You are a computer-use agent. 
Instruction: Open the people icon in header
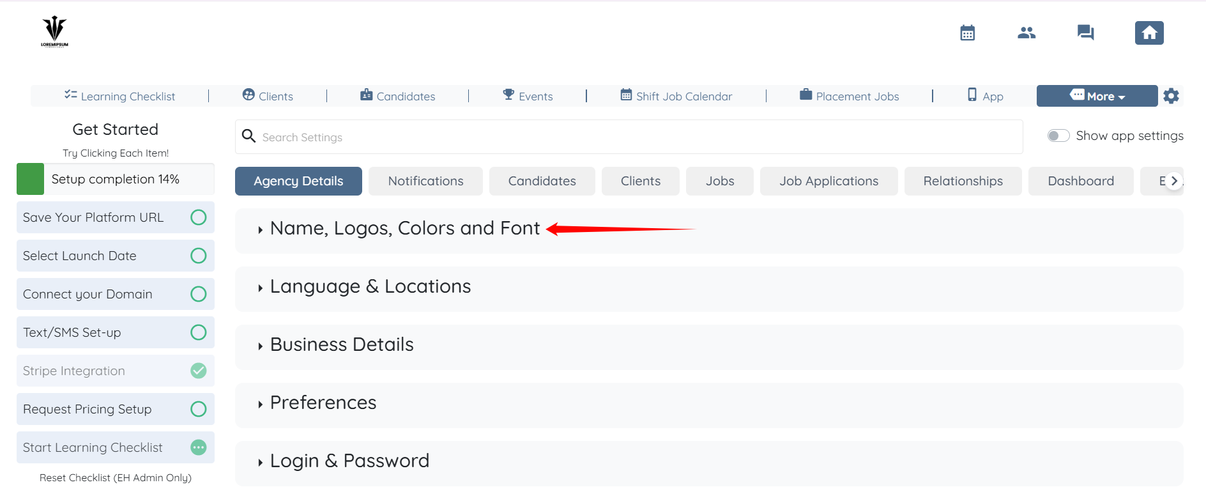coord(1026,33)
